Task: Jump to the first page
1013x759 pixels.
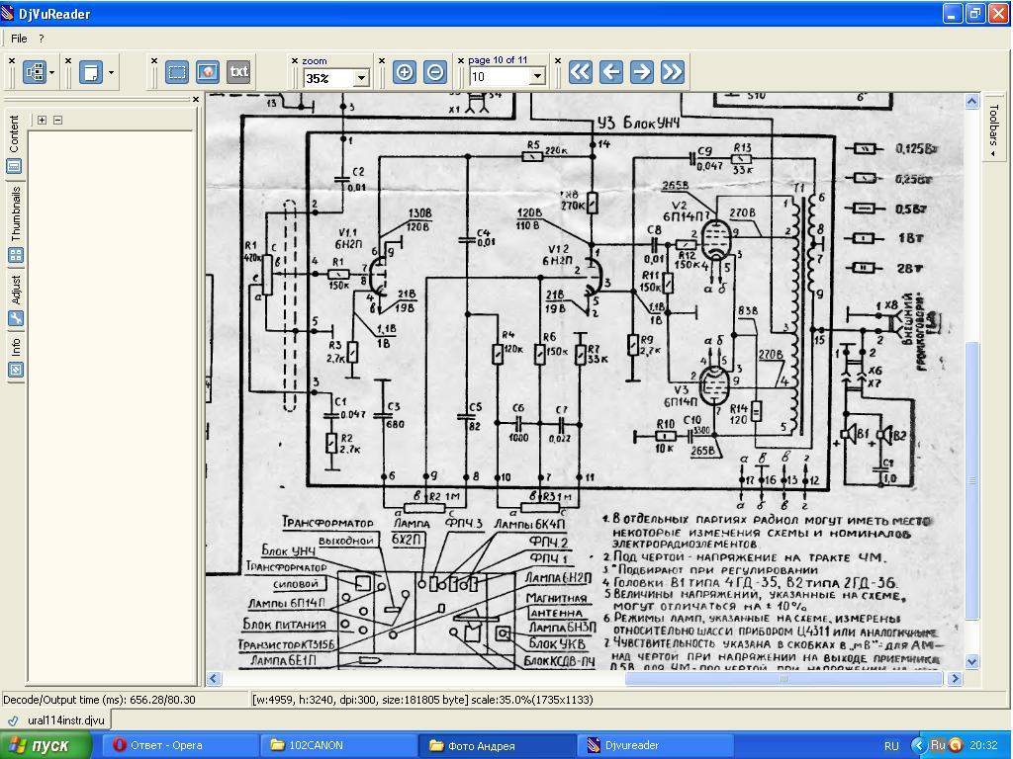Action: [581, 72]
